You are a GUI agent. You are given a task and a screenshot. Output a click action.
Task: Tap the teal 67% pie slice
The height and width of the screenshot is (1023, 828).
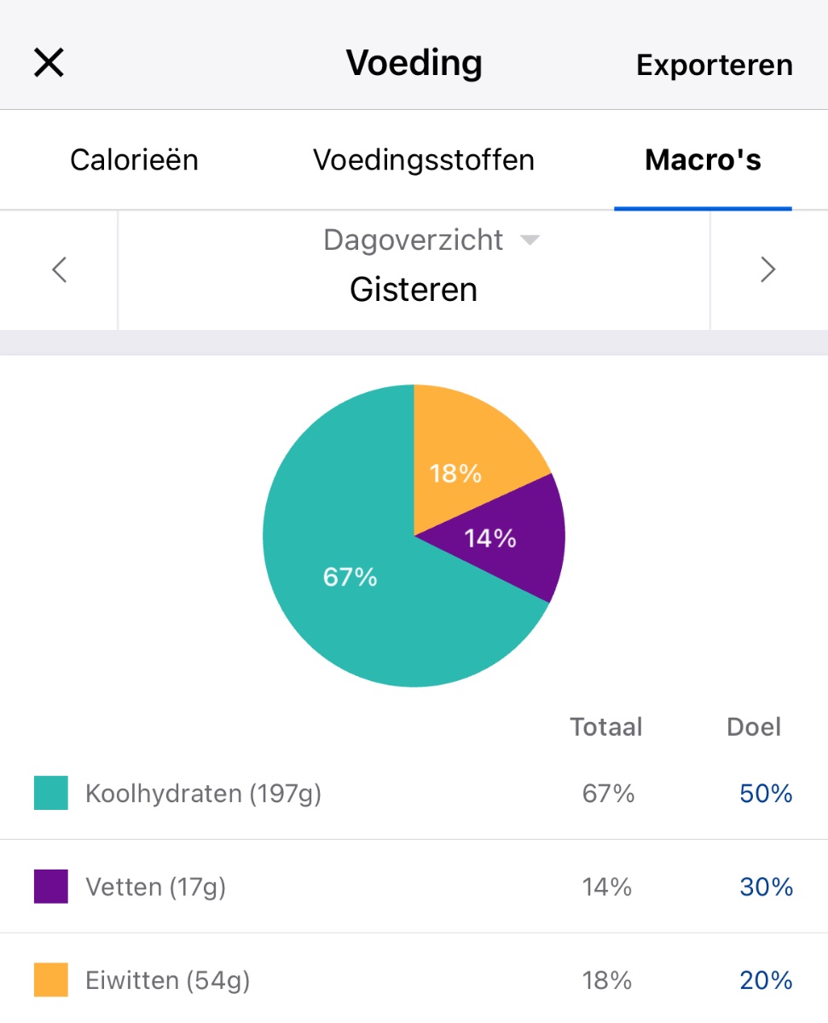[x=350, y=577]
